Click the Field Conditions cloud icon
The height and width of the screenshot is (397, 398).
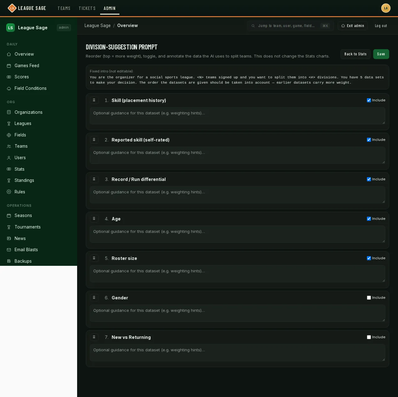[x=9, y=88]
